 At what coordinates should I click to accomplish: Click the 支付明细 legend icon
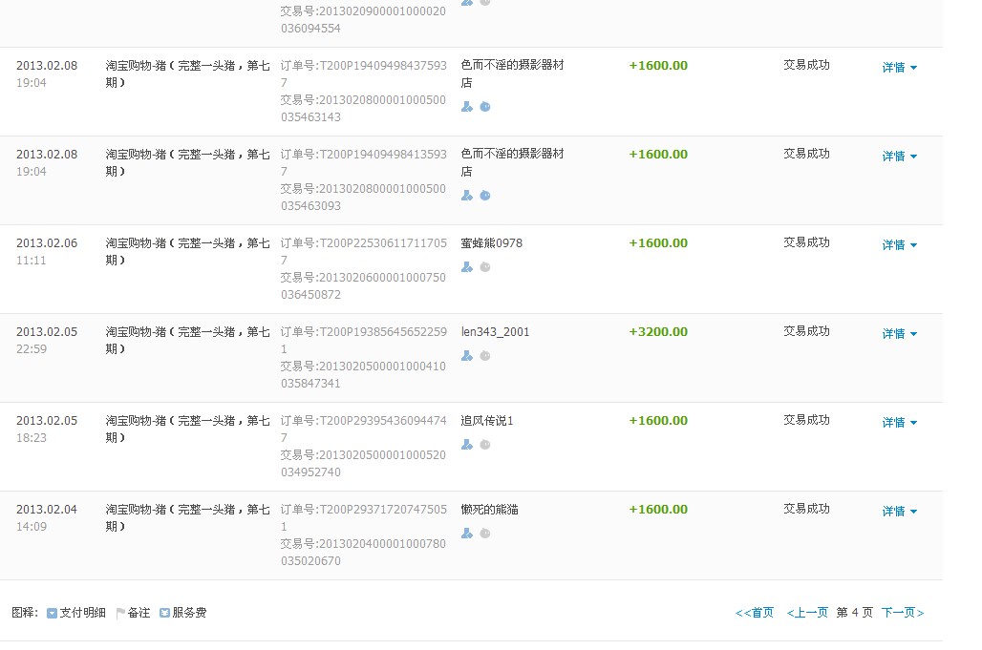[x=53, y=614]
